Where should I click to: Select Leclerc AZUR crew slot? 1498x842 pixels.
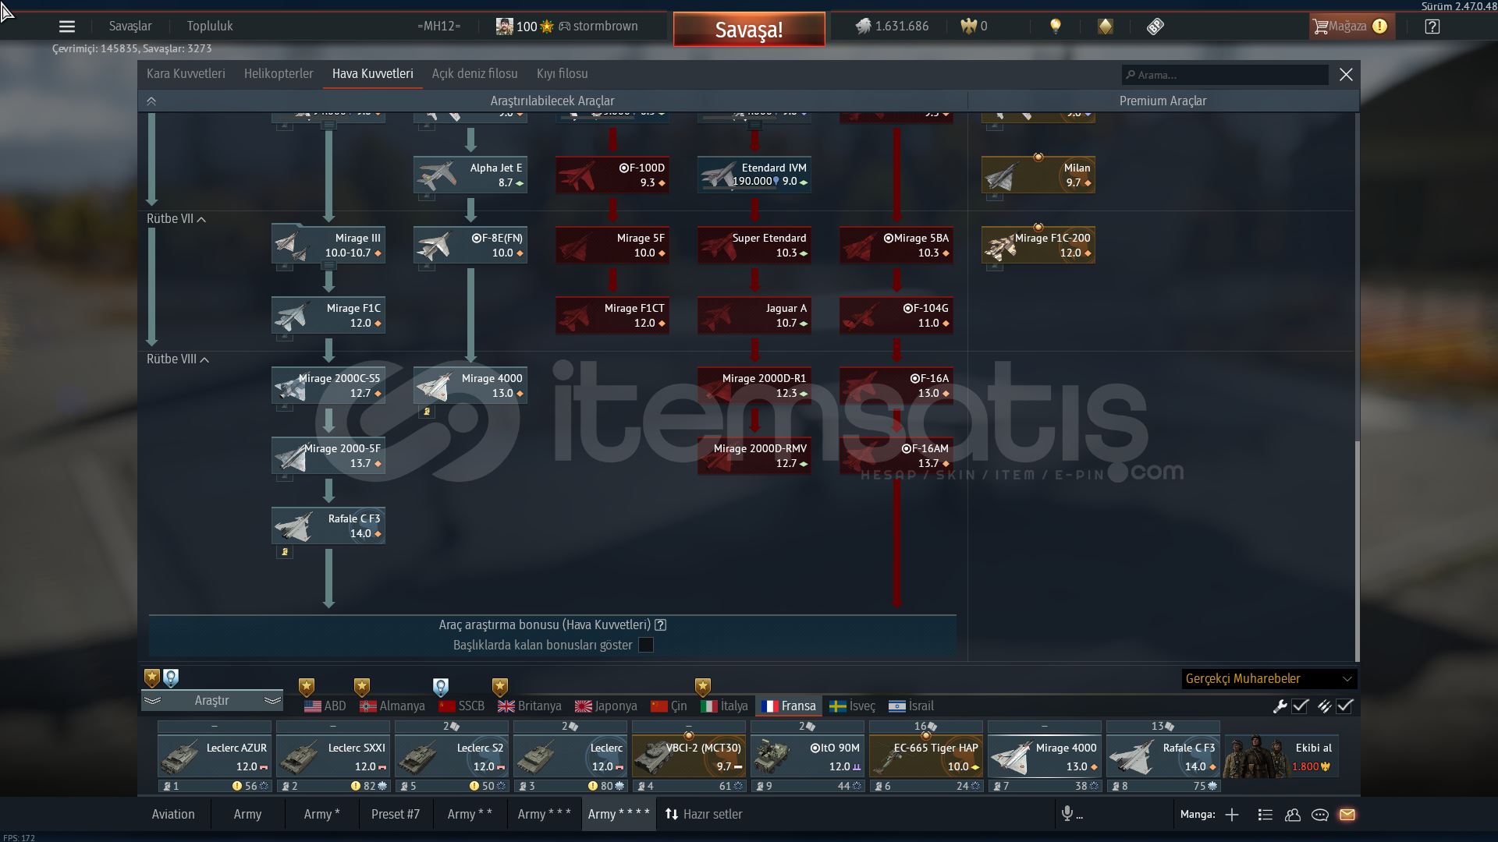(215, 757)
